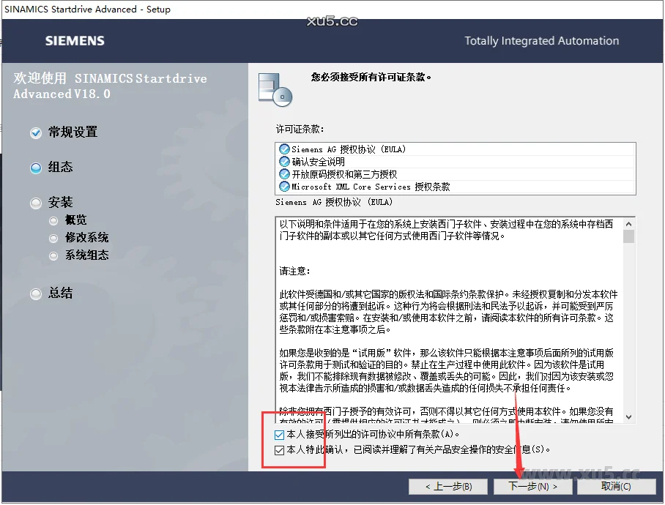This screenshot has width=665, height=505.
Task: Click the green checkmark beside 常规设置
Action: (x=35, y=132)
